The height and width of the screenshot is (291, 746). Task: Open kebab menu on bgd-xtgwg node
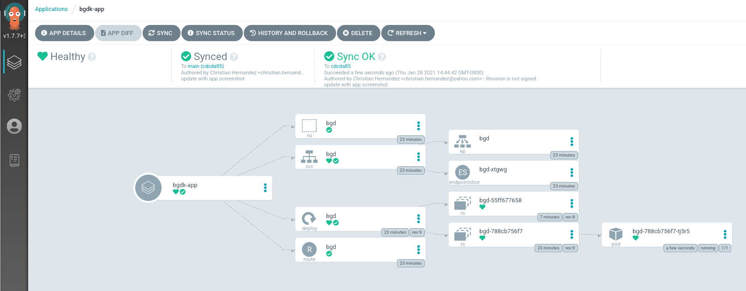point(572,172)
